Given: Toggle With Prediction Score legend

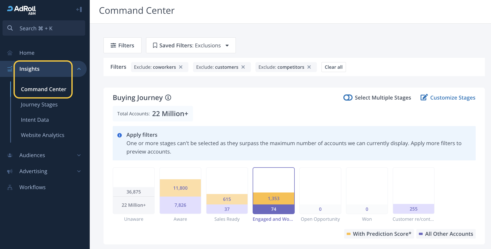Looking at the screenshot, I should tap(379, 234).
